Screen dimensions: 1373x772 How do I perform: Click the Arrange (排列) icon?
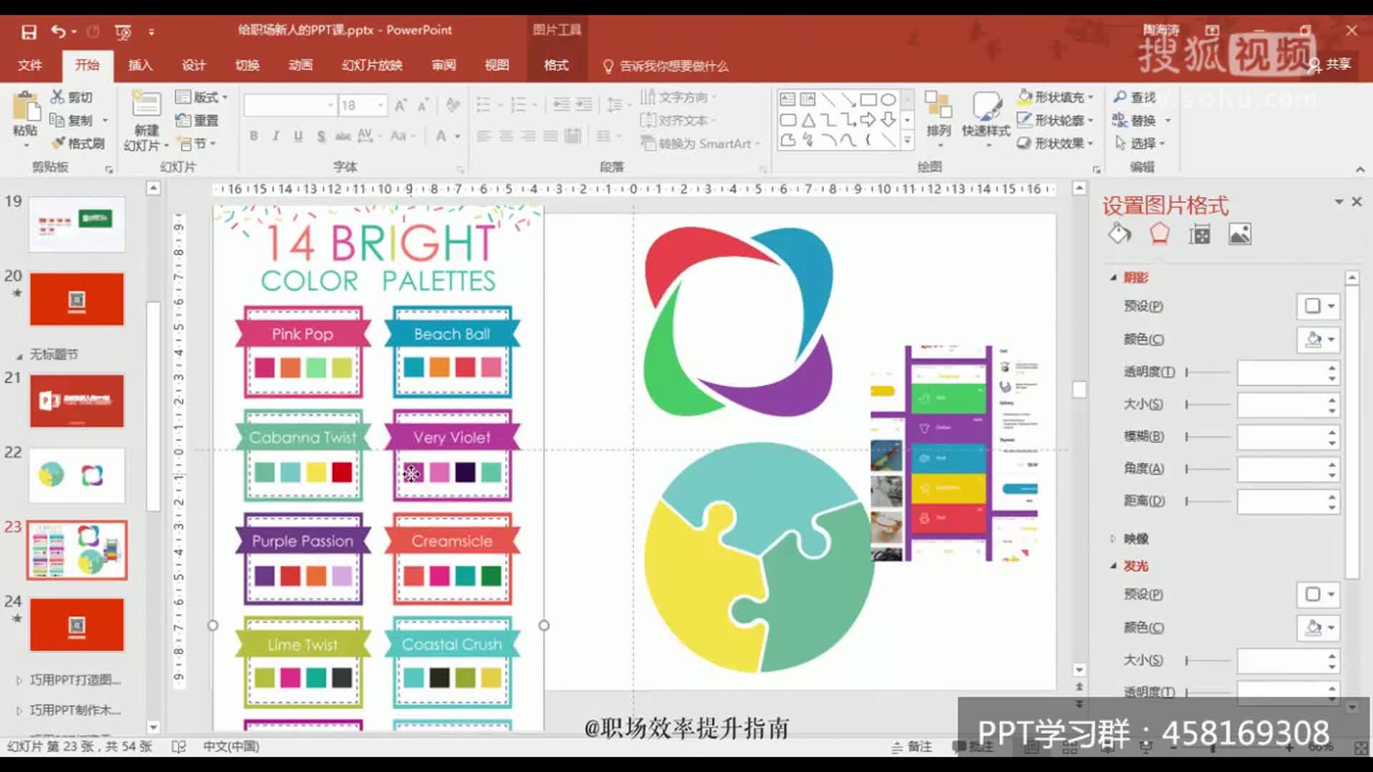point(938,107)
